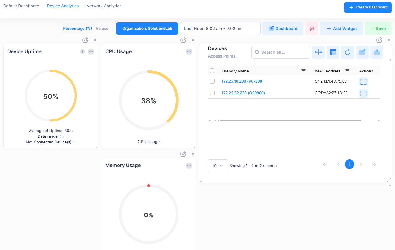Screen dimensions: 395x250
Task: Open Devices widget in new window icon
Action: click(362, 52)
